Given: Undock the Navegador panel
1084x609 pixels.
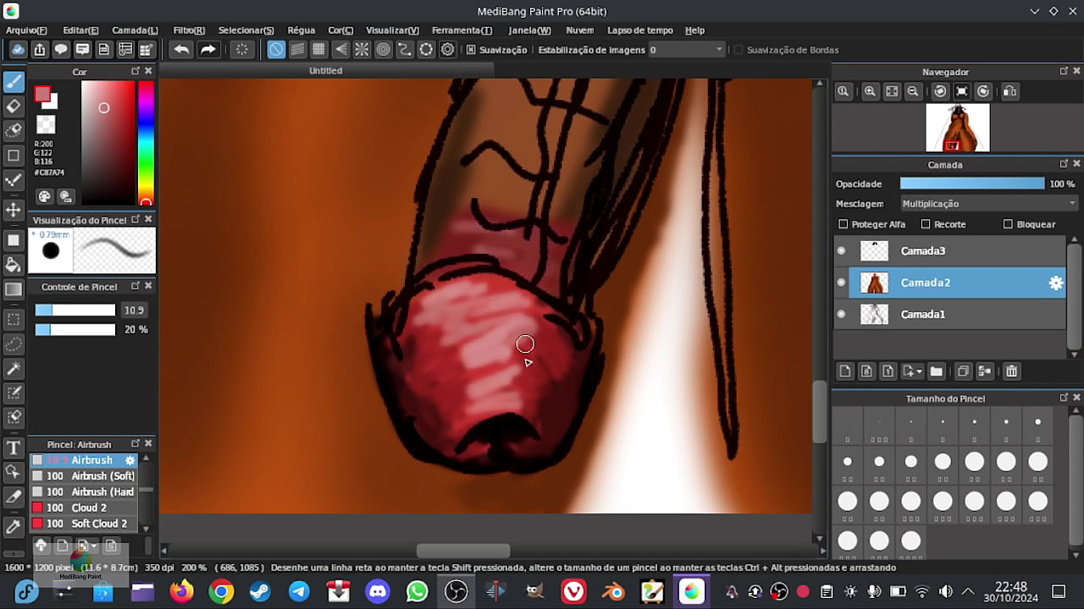Looking at the screenshot, I should [x=1064, y=71].
